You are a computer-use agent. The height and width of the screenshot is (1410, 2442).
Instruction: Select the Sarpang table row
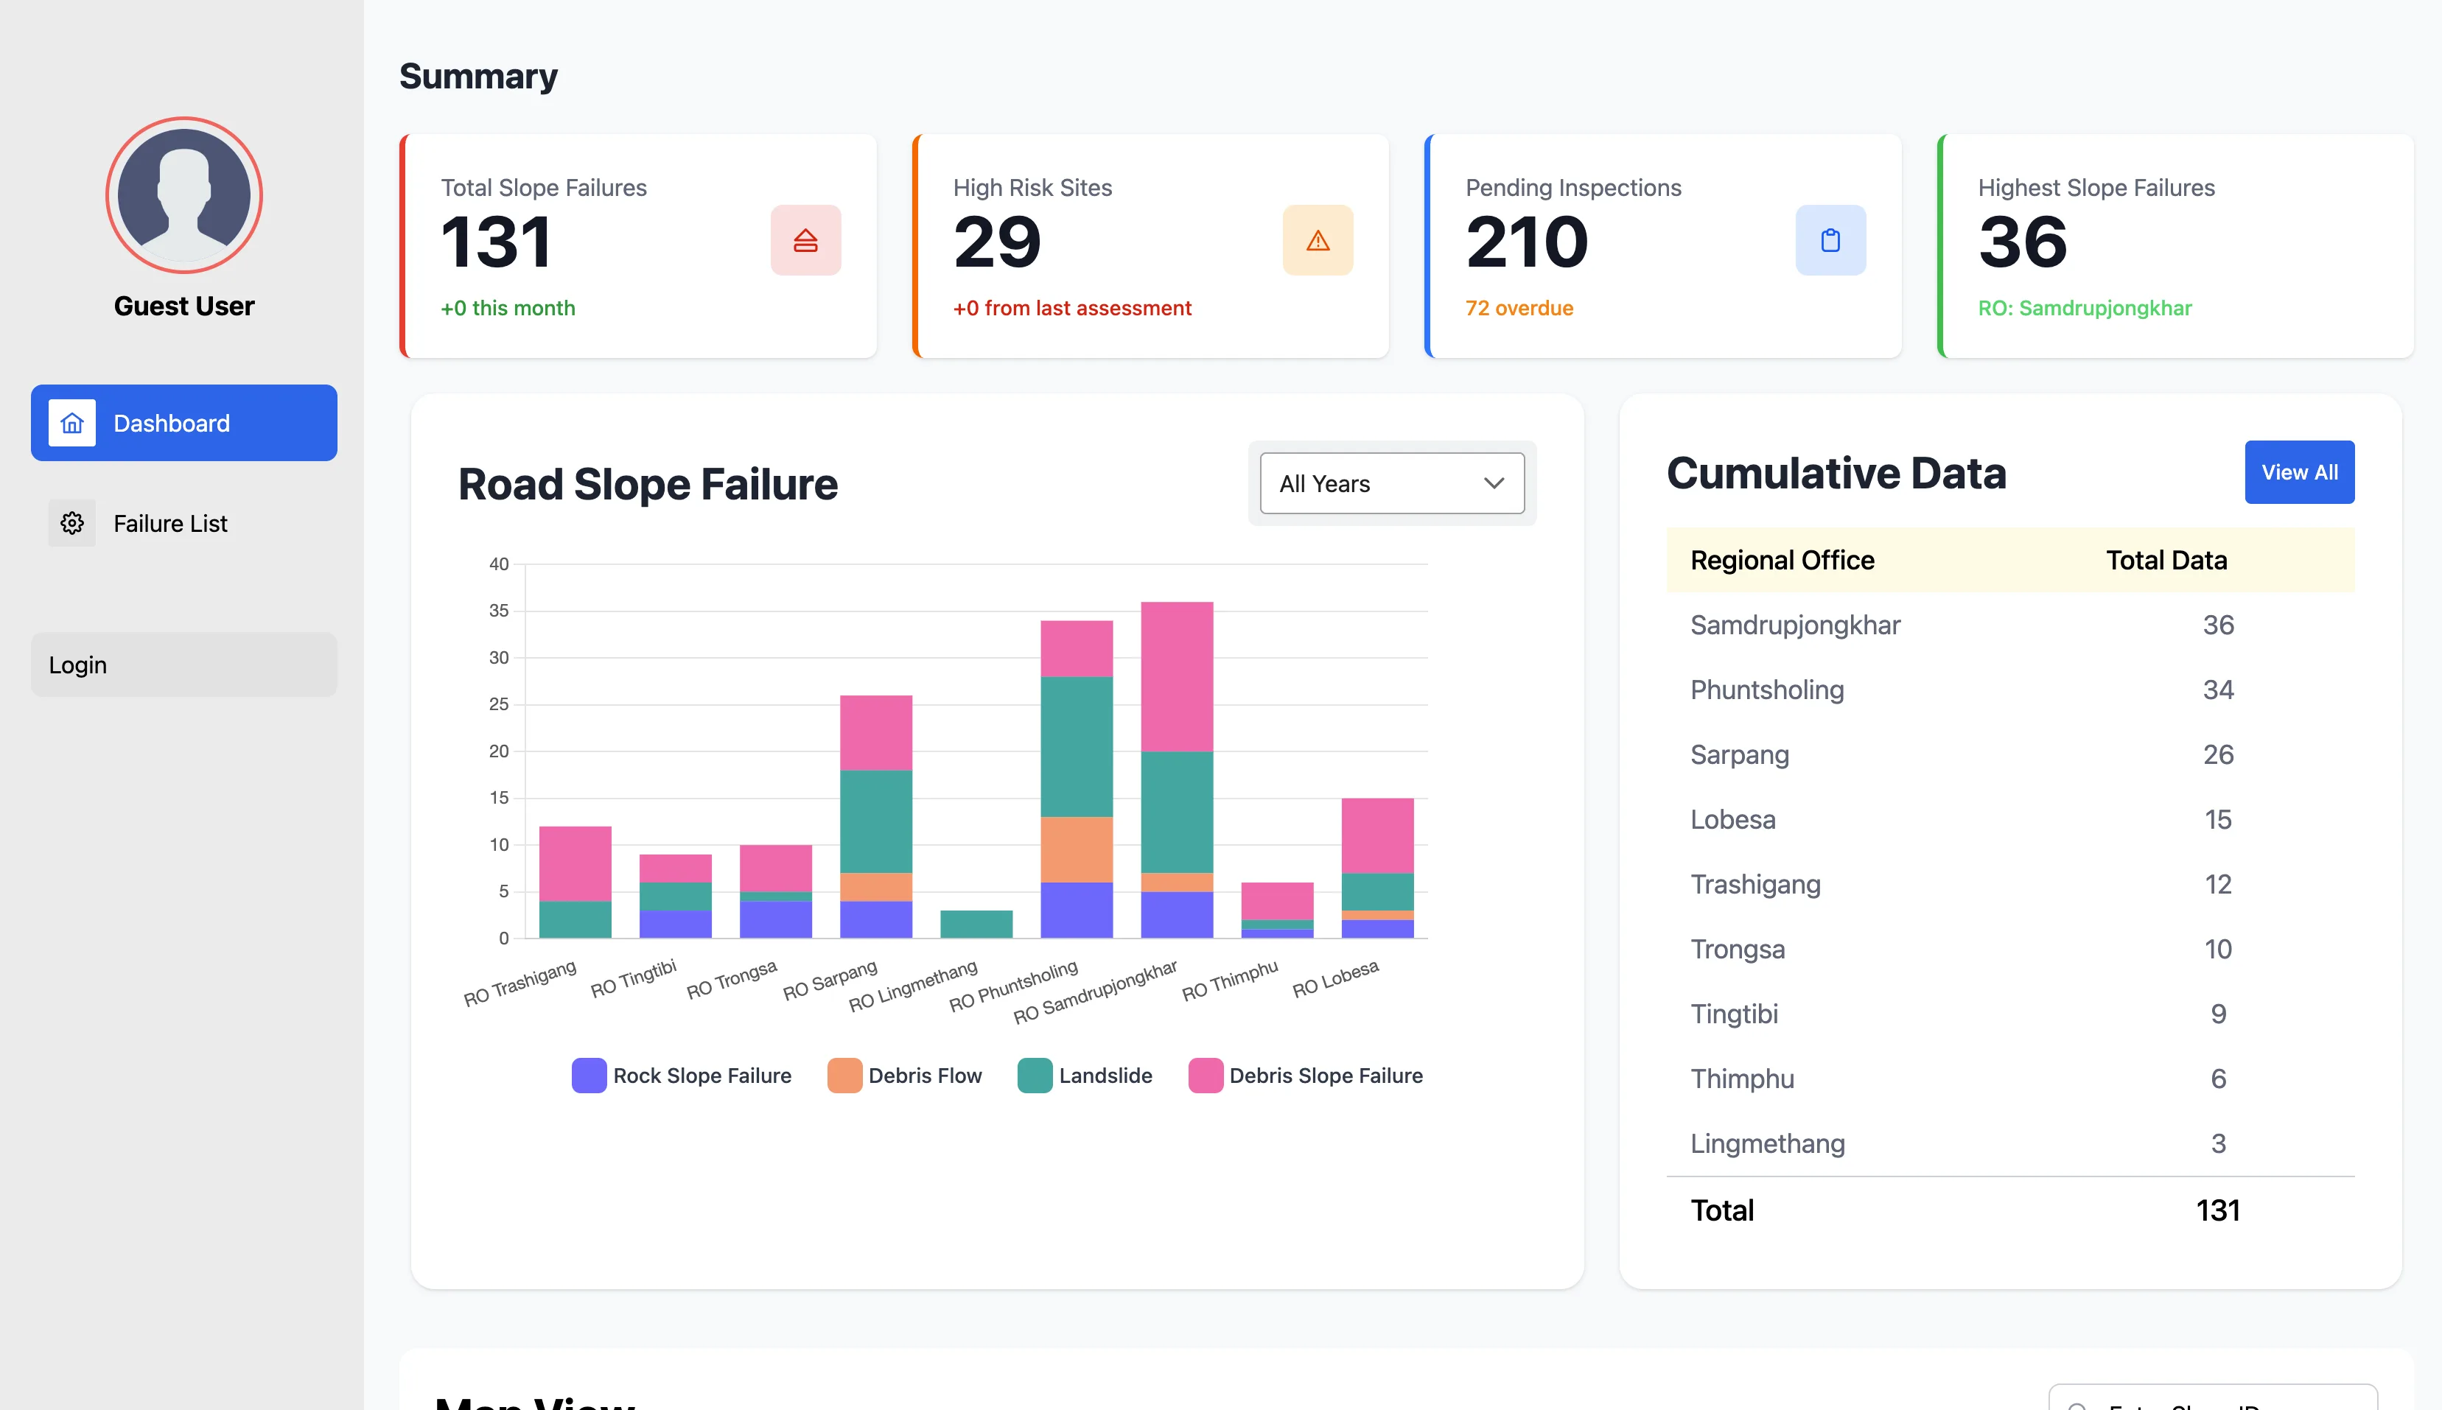[2010, 754]
